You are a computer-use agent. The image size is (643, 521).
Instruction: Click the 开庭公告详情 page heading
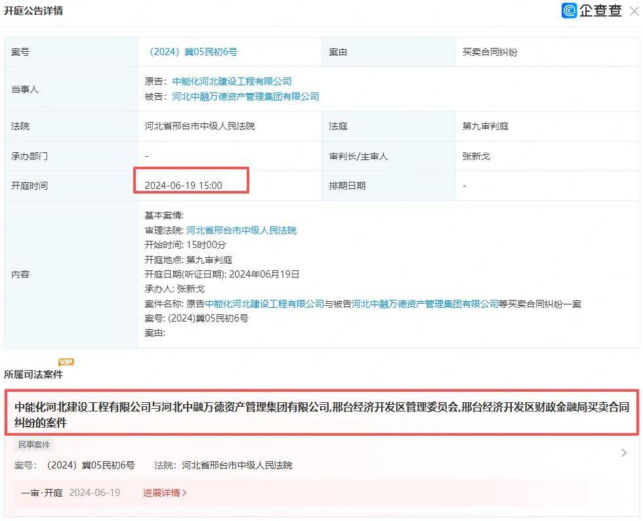pos(33,10)
